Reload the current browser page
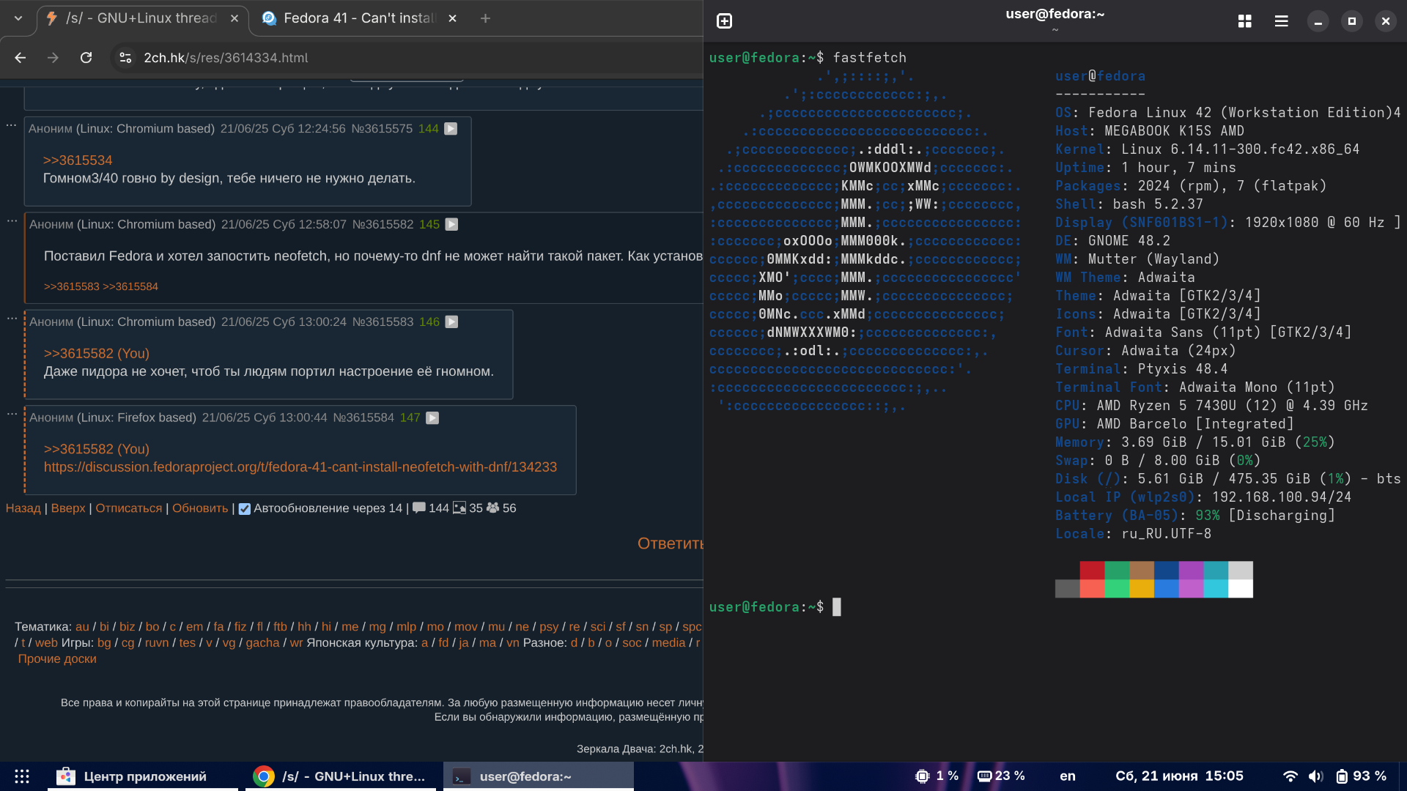Viewport: 1407px width, 791px height. point(86,58)
